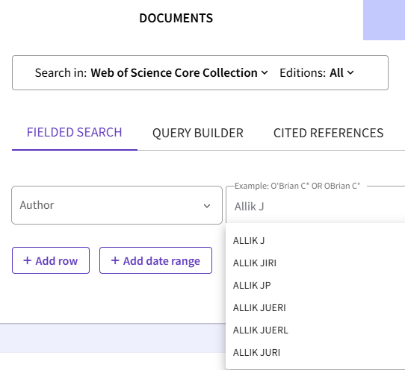Screen dimensions: 405x370
Task: Open the Author field dropdown
Action: pos(117,205)
